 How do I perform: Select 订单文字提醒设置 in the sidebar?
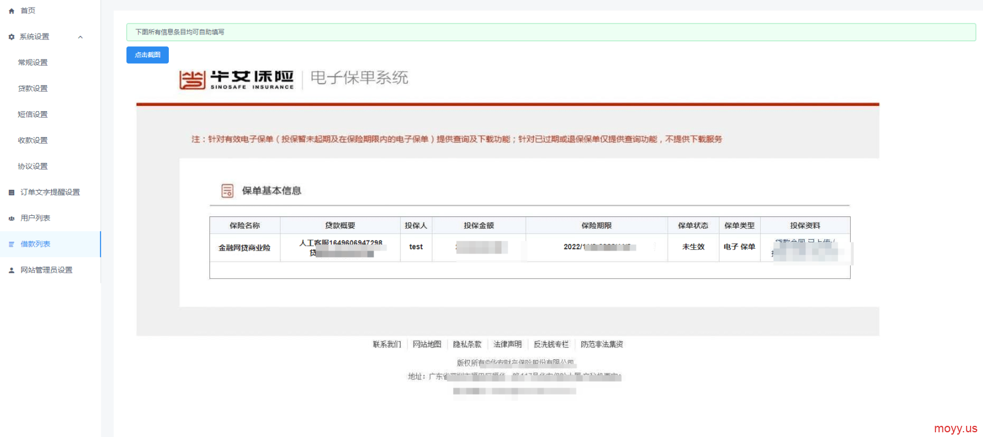[50, 192]
